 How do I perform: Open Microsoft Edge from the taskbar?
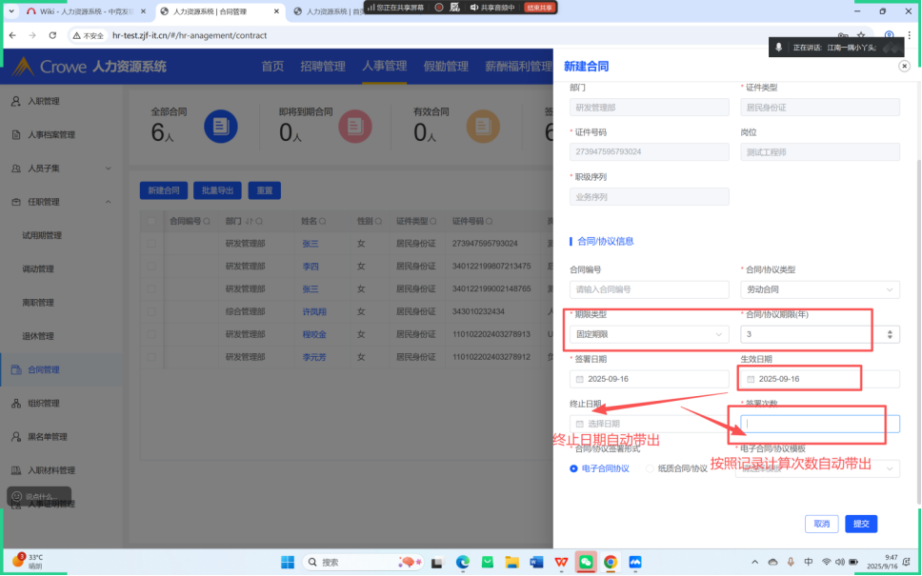pyautogui.click(x=463, y=563)
